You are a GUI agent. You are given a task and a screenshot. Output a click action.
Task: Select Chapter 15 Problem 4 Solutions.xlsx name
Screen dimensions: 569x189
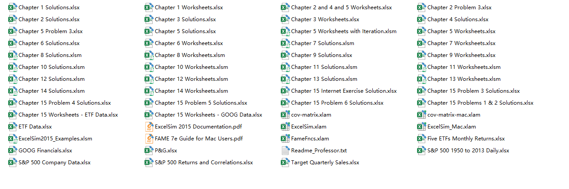[65, 103]
